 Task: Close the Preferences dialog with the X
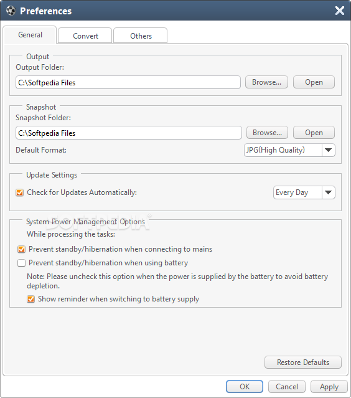(x=340, y=11)
